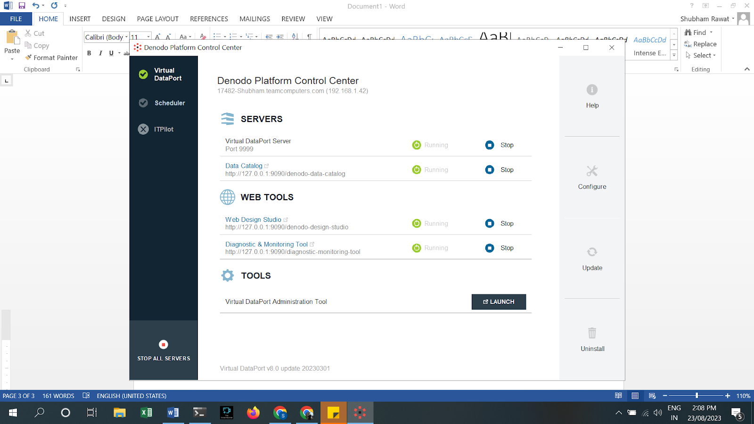Switch Word to Web Layout view
754x424 pixels.
(652, 396)
